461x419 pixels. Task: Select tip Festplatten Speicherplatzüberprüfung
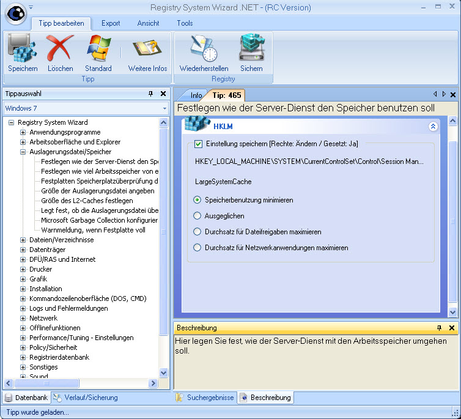[100, 181]
